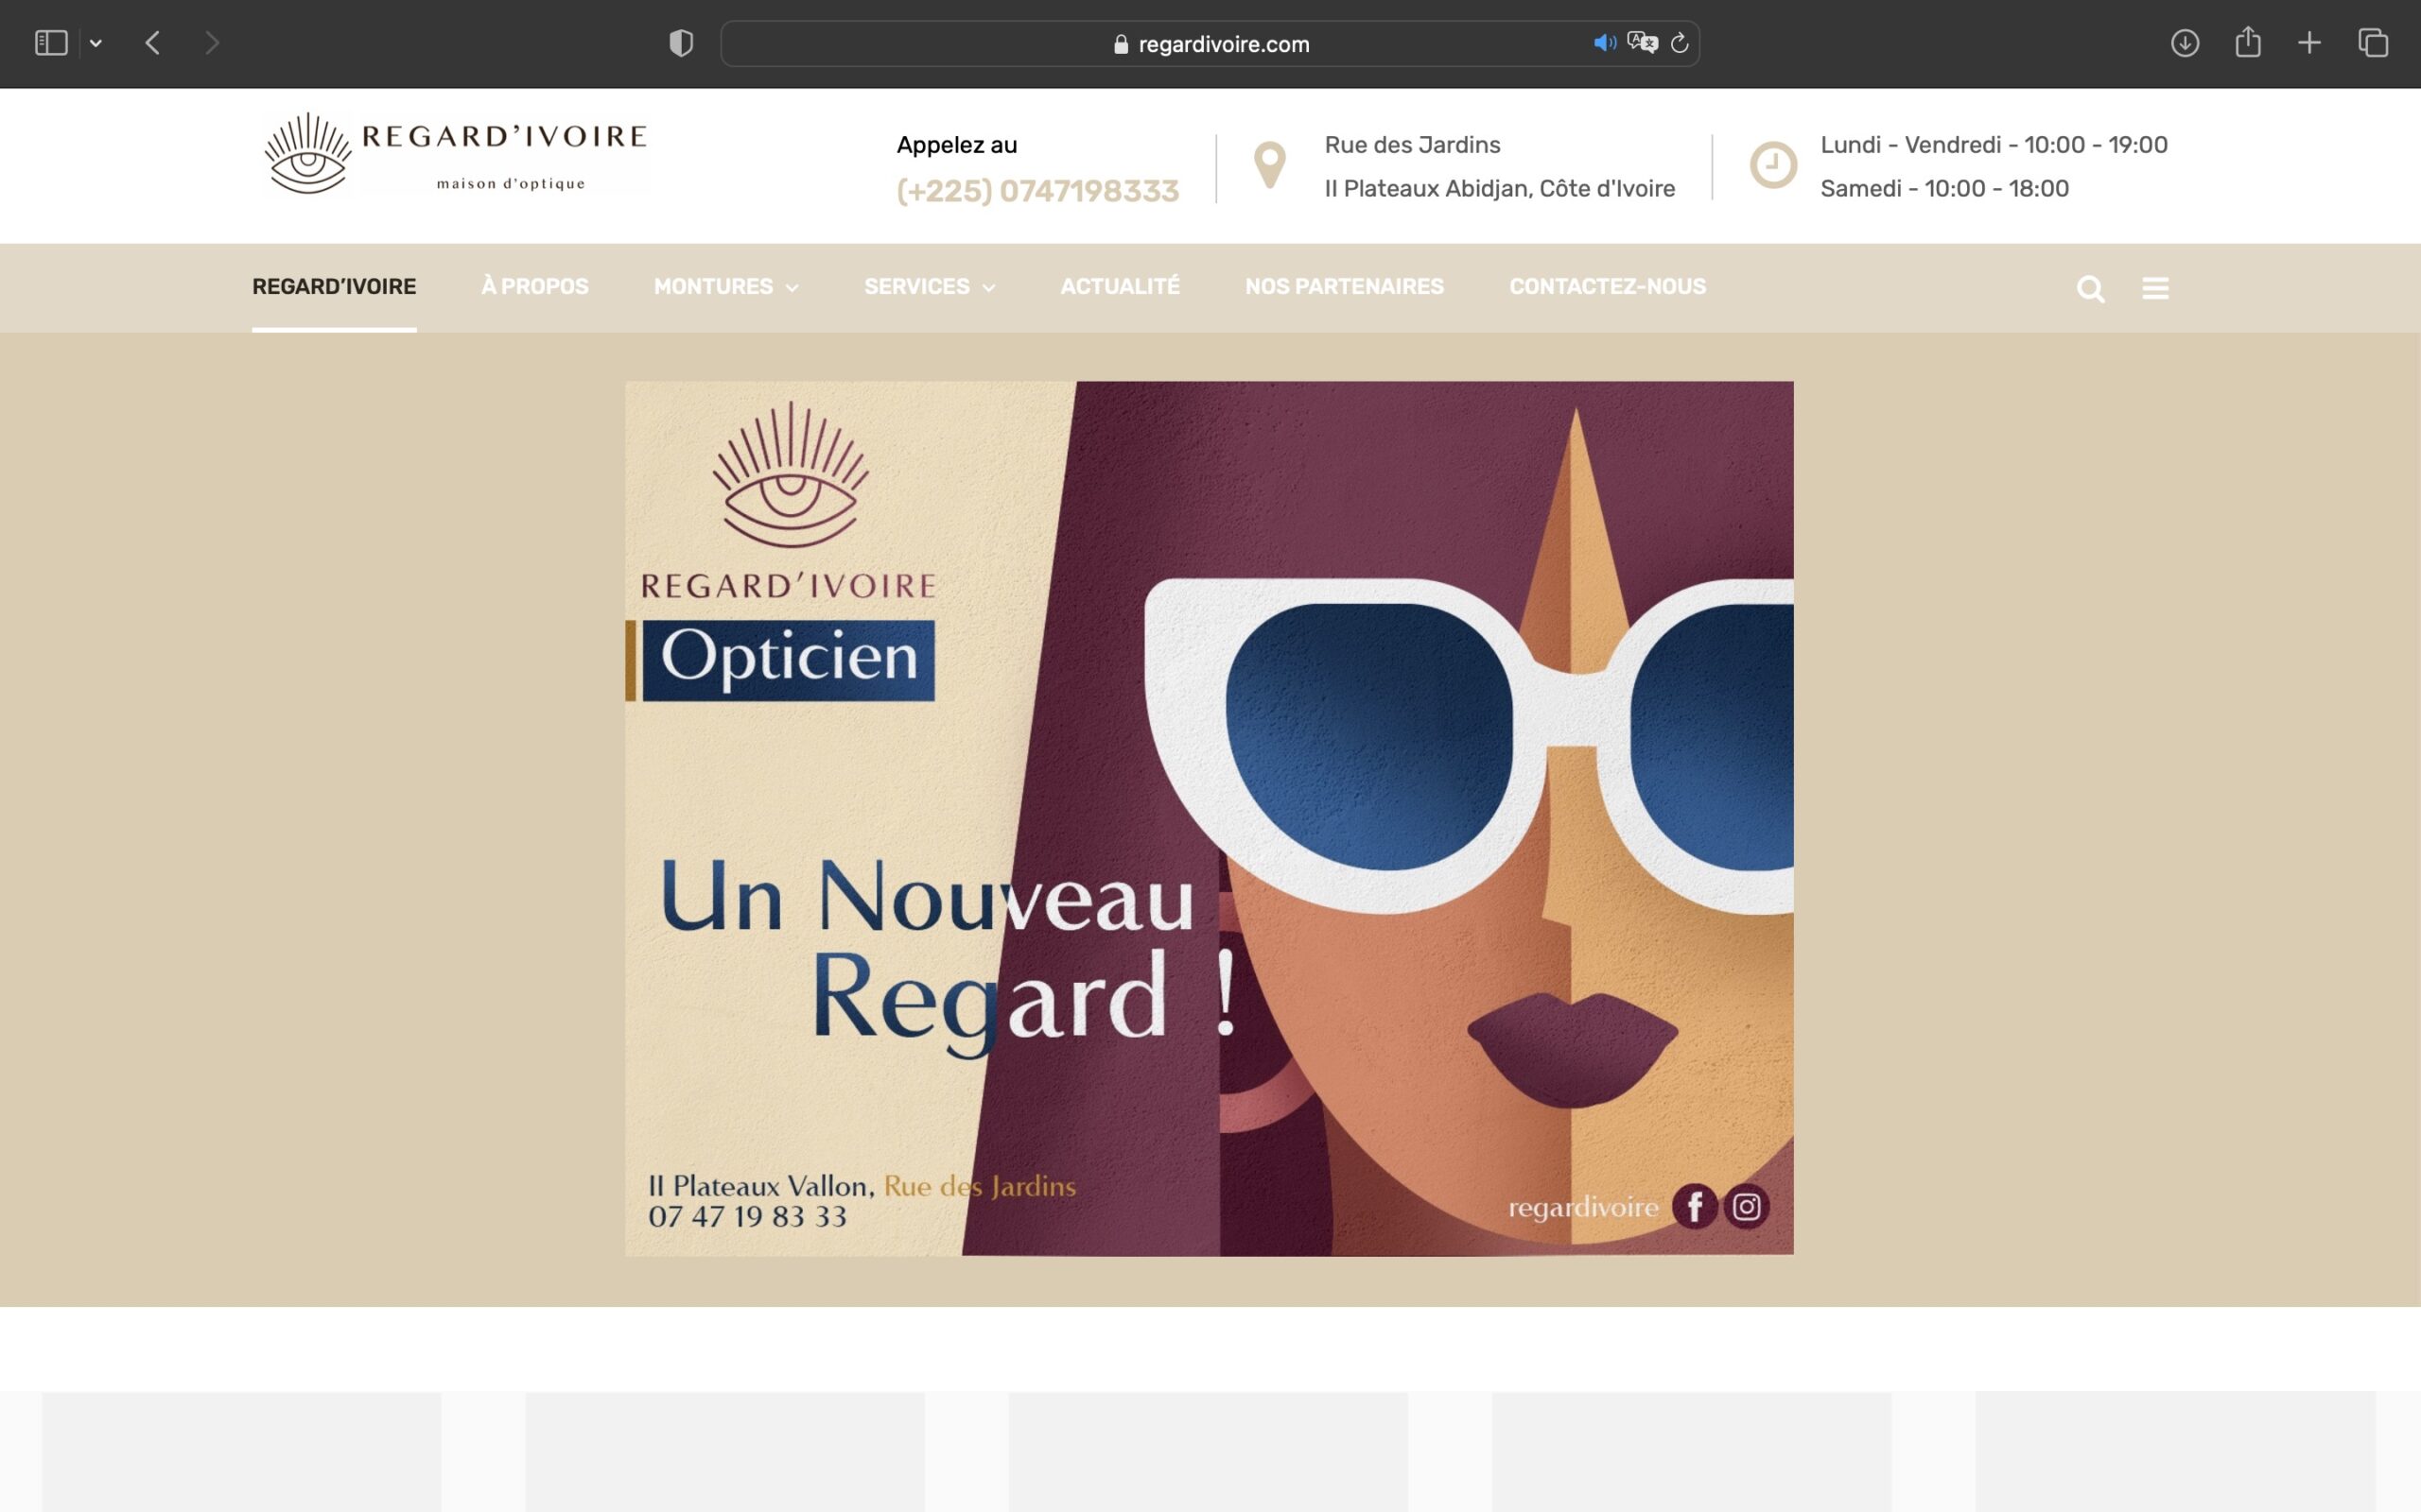
Task: Click the address text Rue des Jardins
Action: [x=1413, y=145]
